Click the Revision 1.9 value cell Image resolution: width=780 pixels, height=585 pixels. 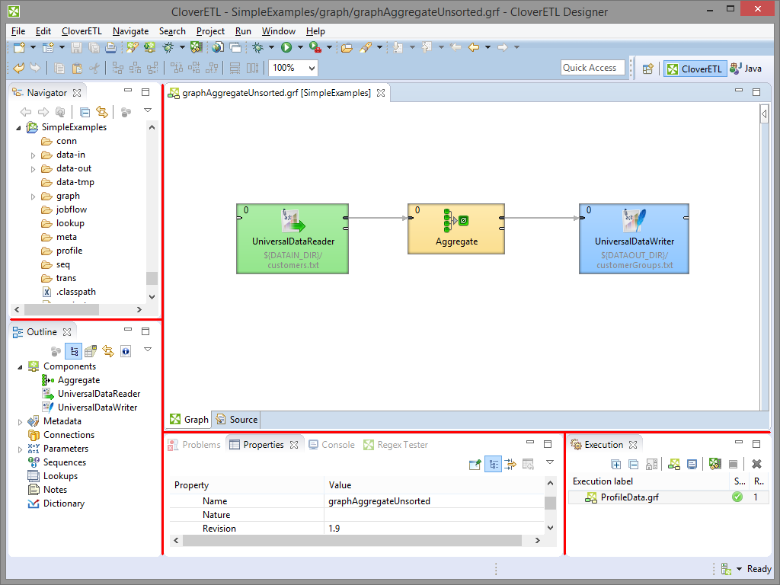(x=434, y=529)
